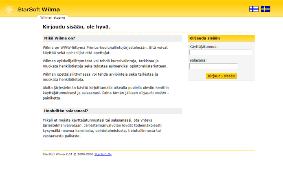This screenshot has width=283, height=170.
Task: Open the Wilman etusivu tab
Action: (53, 18)
